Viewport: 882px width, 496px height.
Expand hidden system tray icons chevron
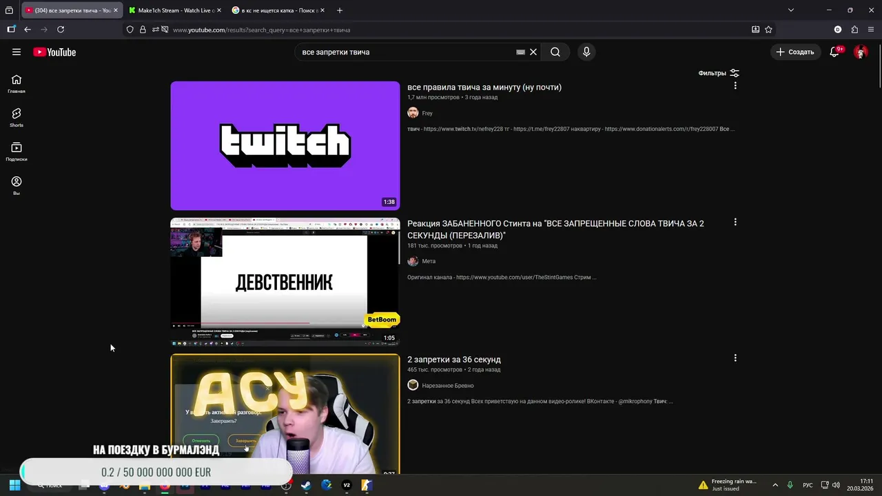coord(775,485)
